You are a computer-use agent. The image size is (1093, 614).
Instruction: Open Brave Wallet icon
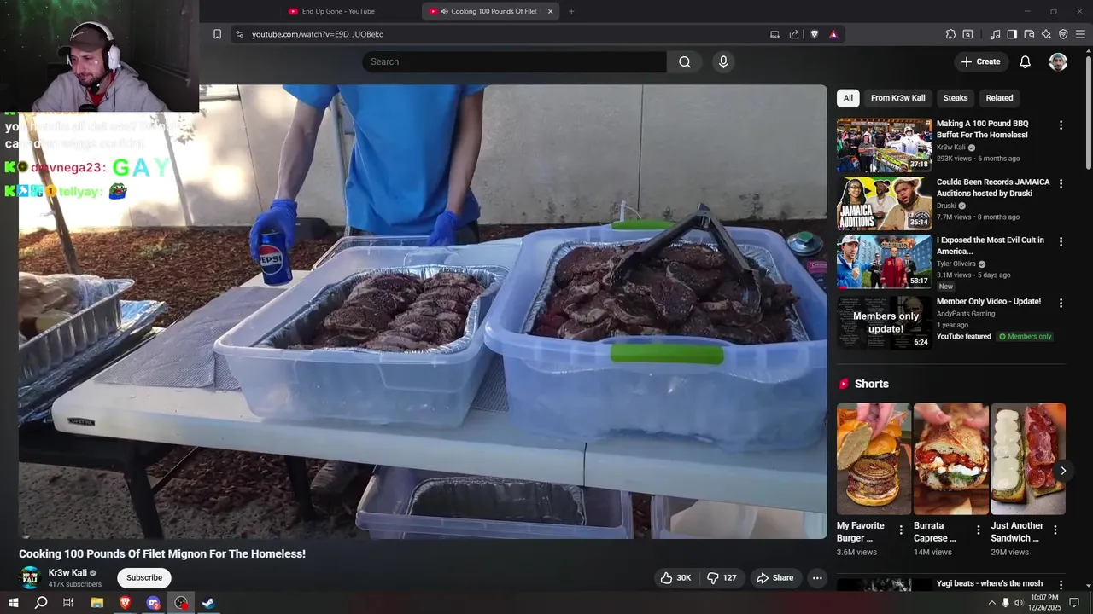pos(1029,34)
